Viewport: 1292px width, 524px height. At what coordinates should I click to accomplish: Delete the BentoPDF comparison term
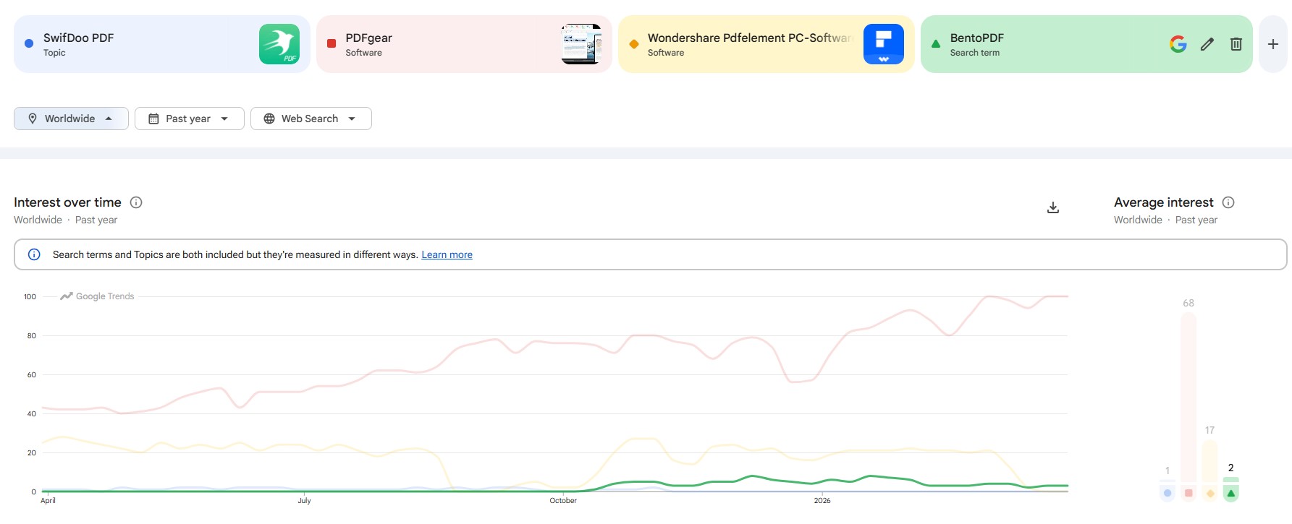coord(1236,44)
